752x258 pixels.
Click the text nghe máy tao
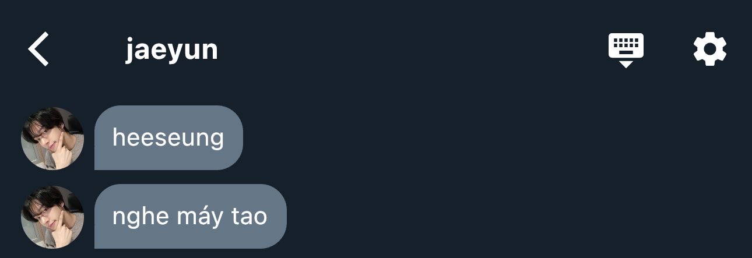(190, 217)
